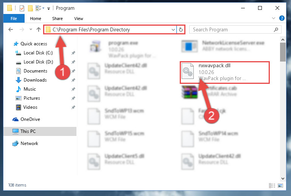Viewport: 291px width, 196px height.
Task: Go up one folder level arrow
Action: pos(39,29)
